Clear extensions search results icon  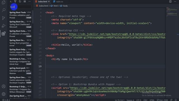point(25,1)
